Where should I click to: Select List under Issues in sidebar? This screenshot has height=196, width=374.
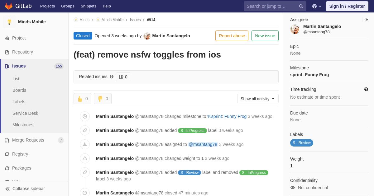[16, 79]
